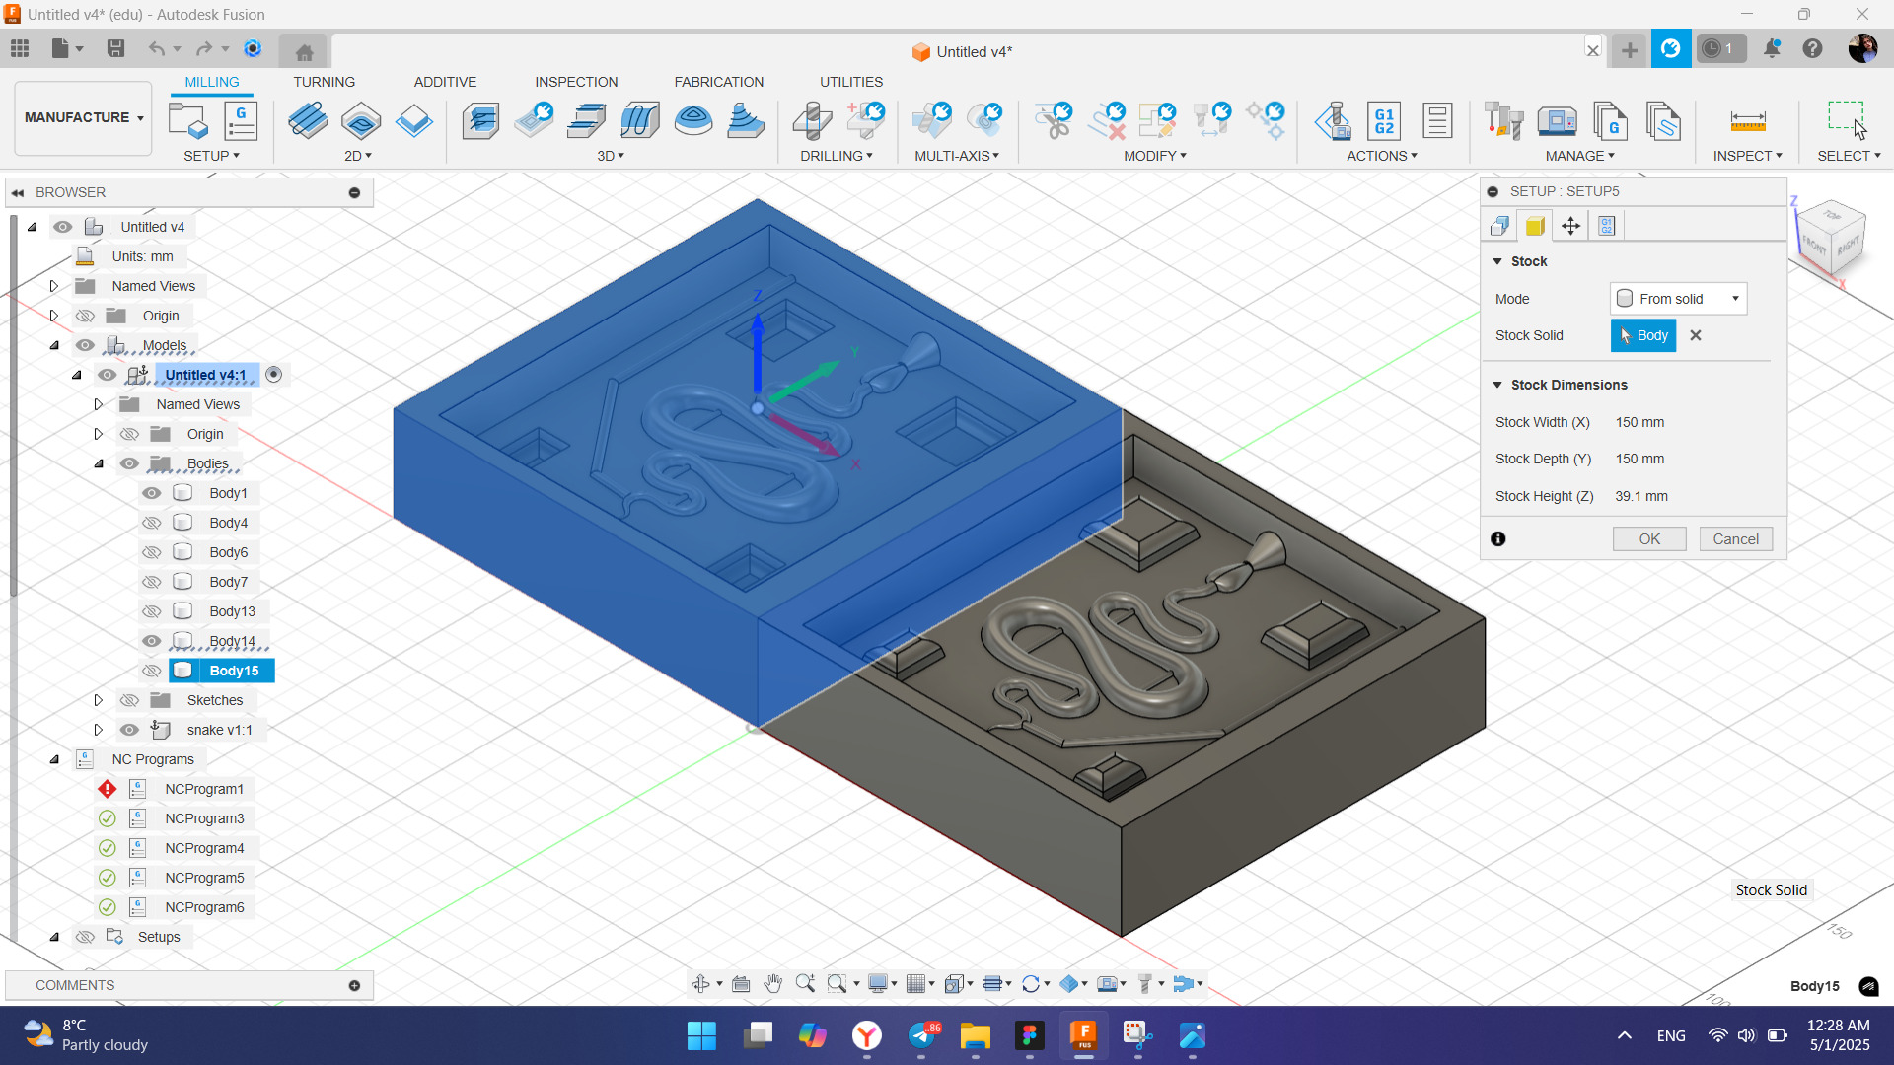
Task: Open the Post Process tab in dialog
Action: [x=1607, y=226]
